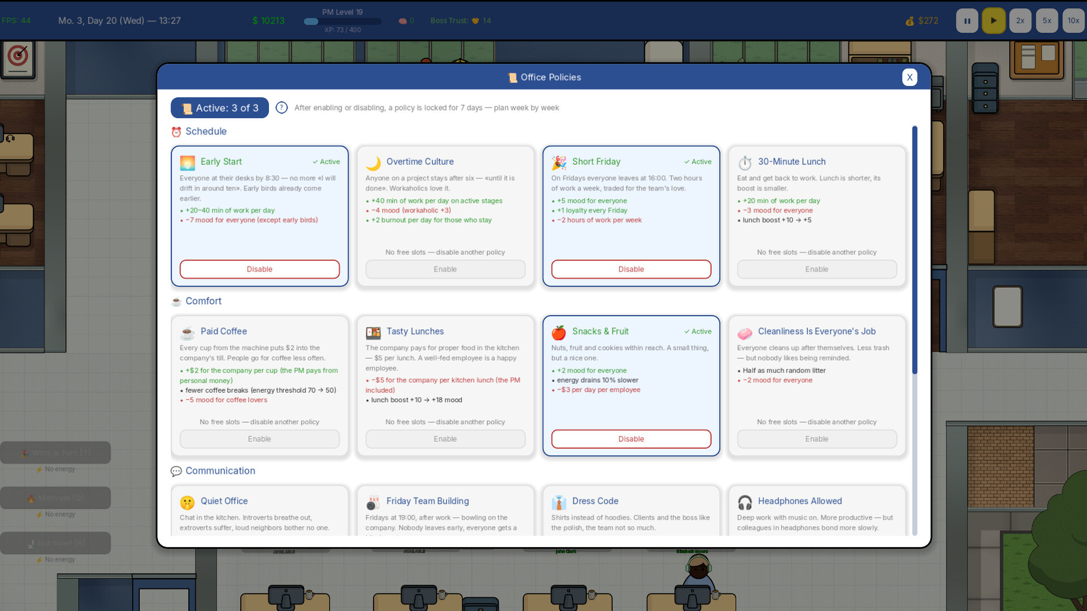Click the Boss Trust heart icon

(x=476, y=21)
